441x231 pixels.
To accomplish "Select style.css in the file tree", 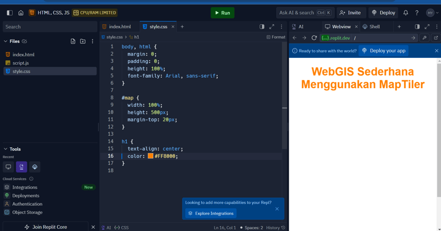I will (50, 71).
